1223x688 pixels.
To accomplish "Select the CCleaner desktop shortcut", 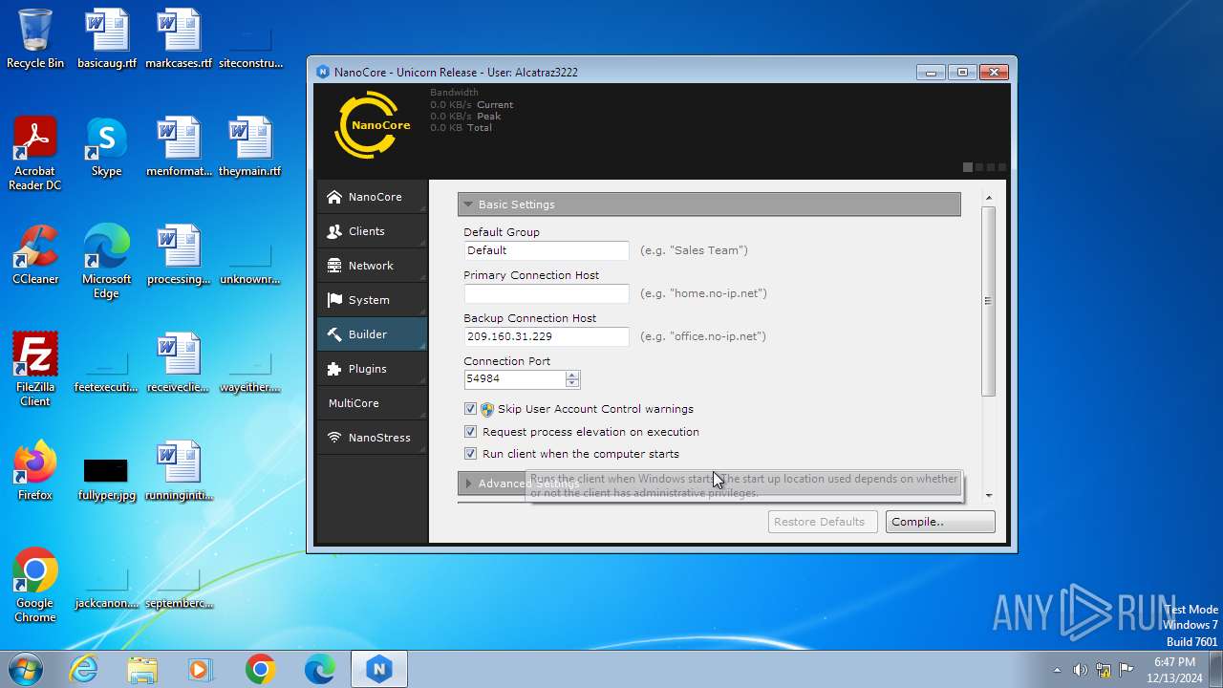I will point(35,255).
